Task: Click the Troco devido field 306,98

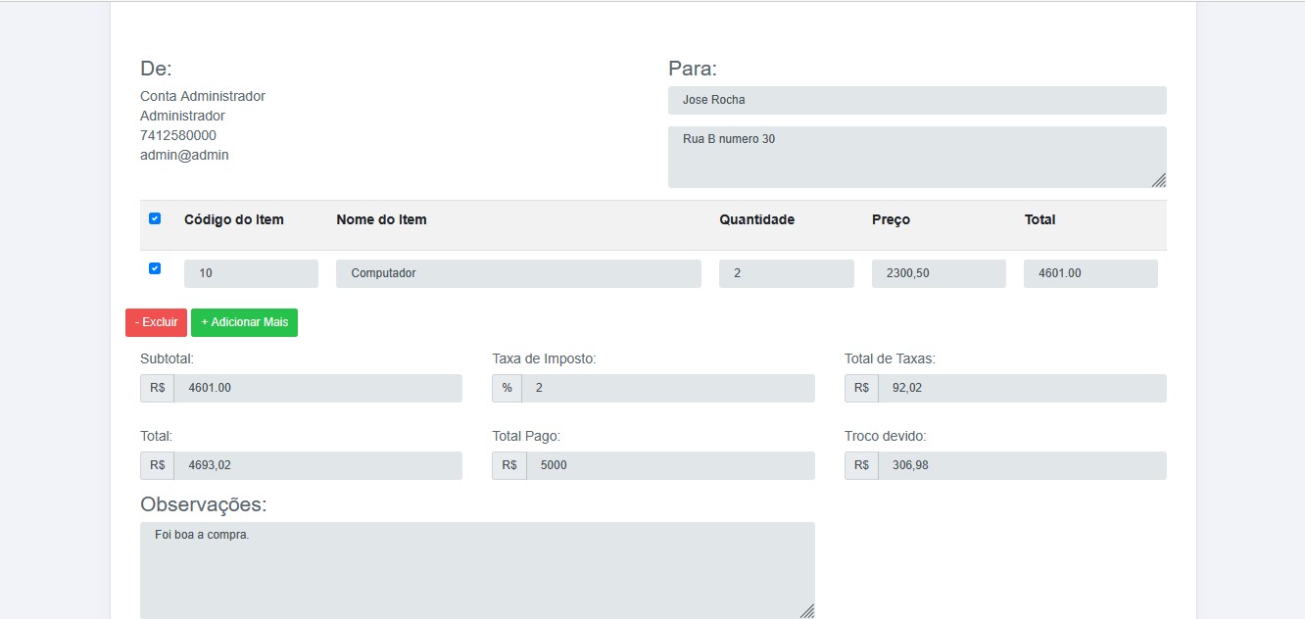Action: point(1021,465)
